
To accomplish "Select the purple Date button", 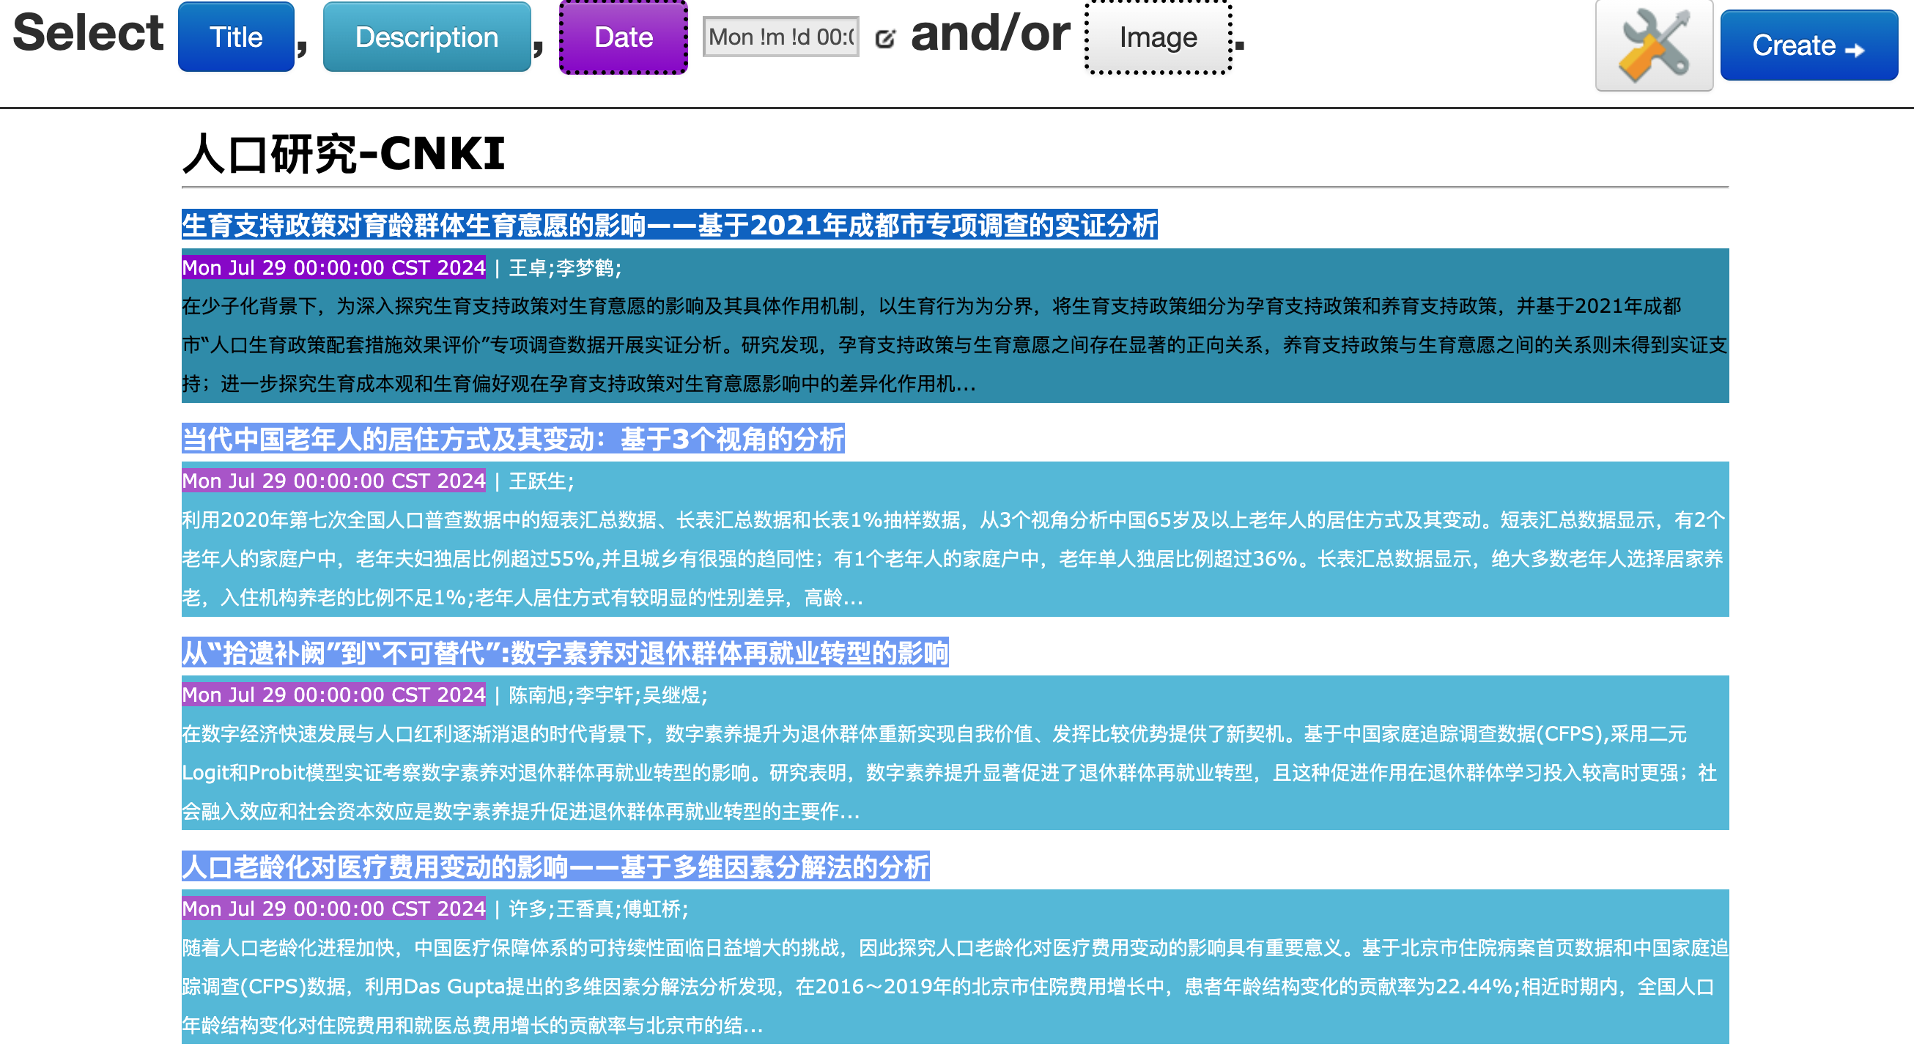I will 623,37.
